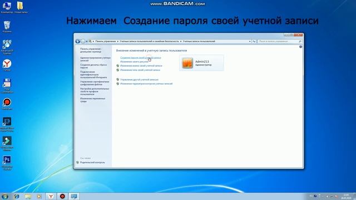Screen dimensions: 356x200
Task: Click User Accounts and Family Safety breadcrumb
Action: tap(149, 42)
